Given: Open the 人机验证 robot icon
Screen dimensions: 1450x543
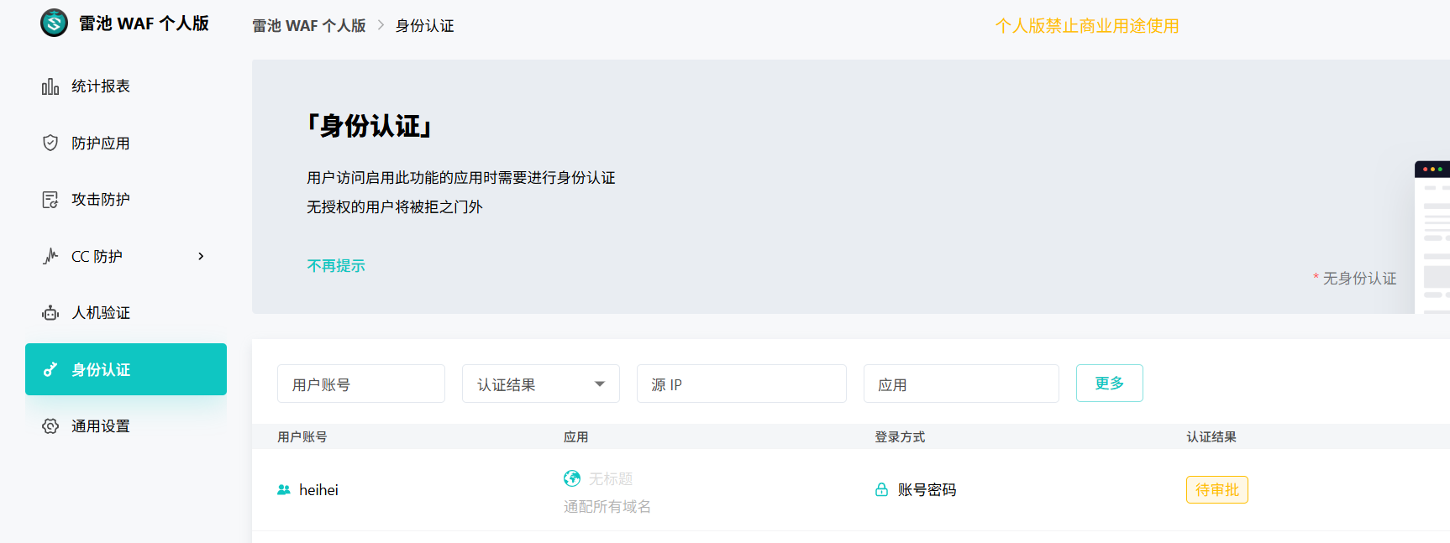Looking at the screenshot, I should 50,313.
